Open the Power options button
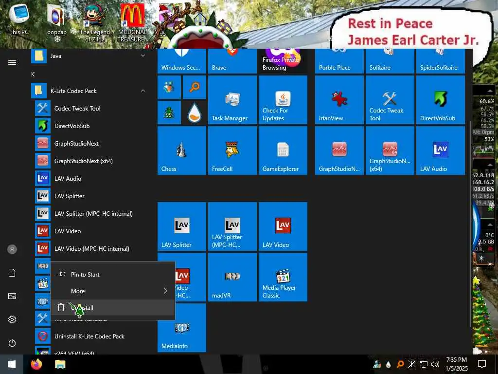This screenshot has width=498, height=374. pos(12,343)
